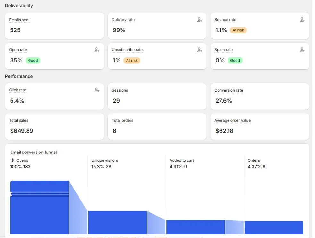This screenshot has height=238, width=315.
Task: Click the Bounce rate label
Action: coord(225,20)
